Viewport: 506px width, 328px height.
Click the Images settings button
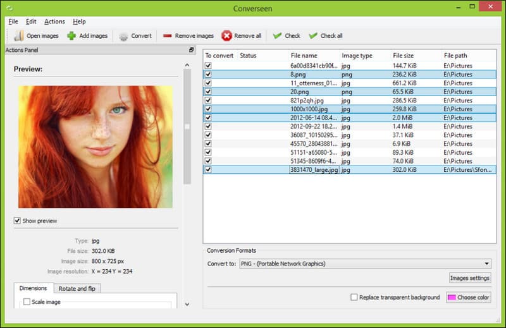coord(470,277)
